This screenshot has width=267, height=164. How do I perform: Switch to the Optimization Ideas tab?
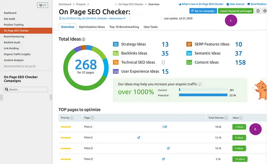pos(92,27)
